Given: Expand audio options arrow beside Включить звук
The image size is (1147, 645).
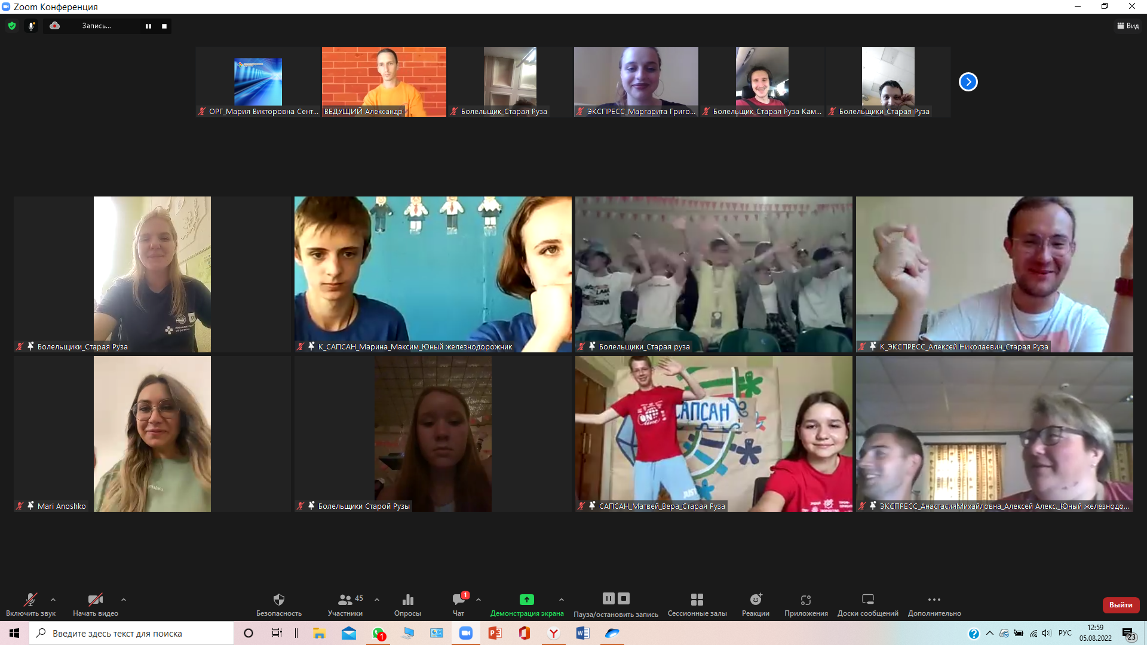Looking at the screenshot, I should pos(53,600).
